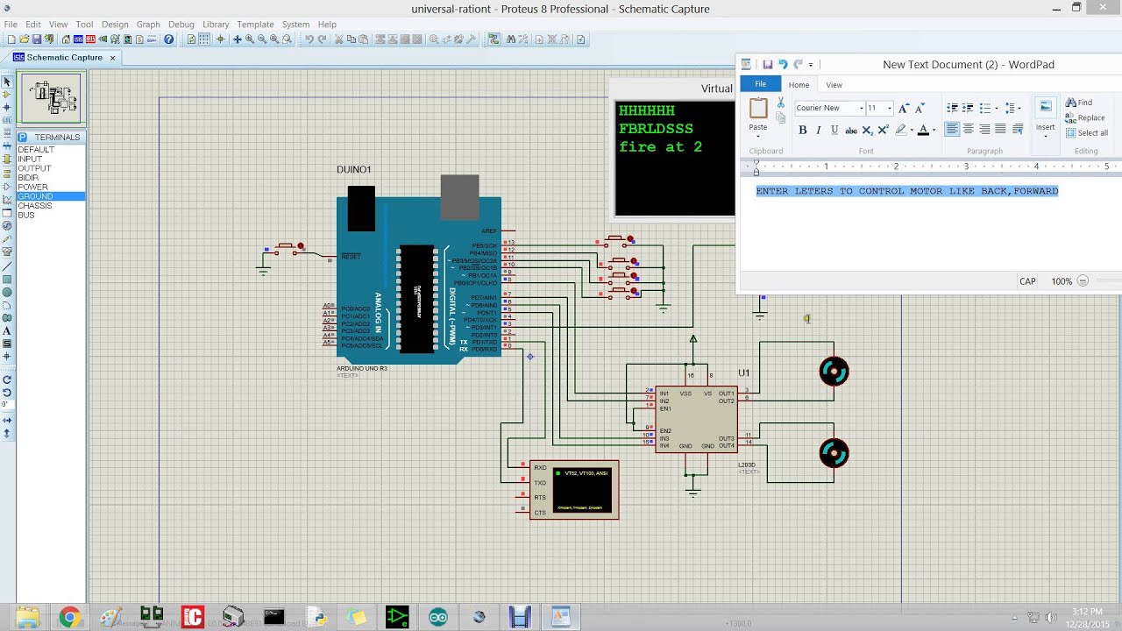Open the Courier New font family dropdown
Screen dimensions: 1122x631
(x=861, y=108)
